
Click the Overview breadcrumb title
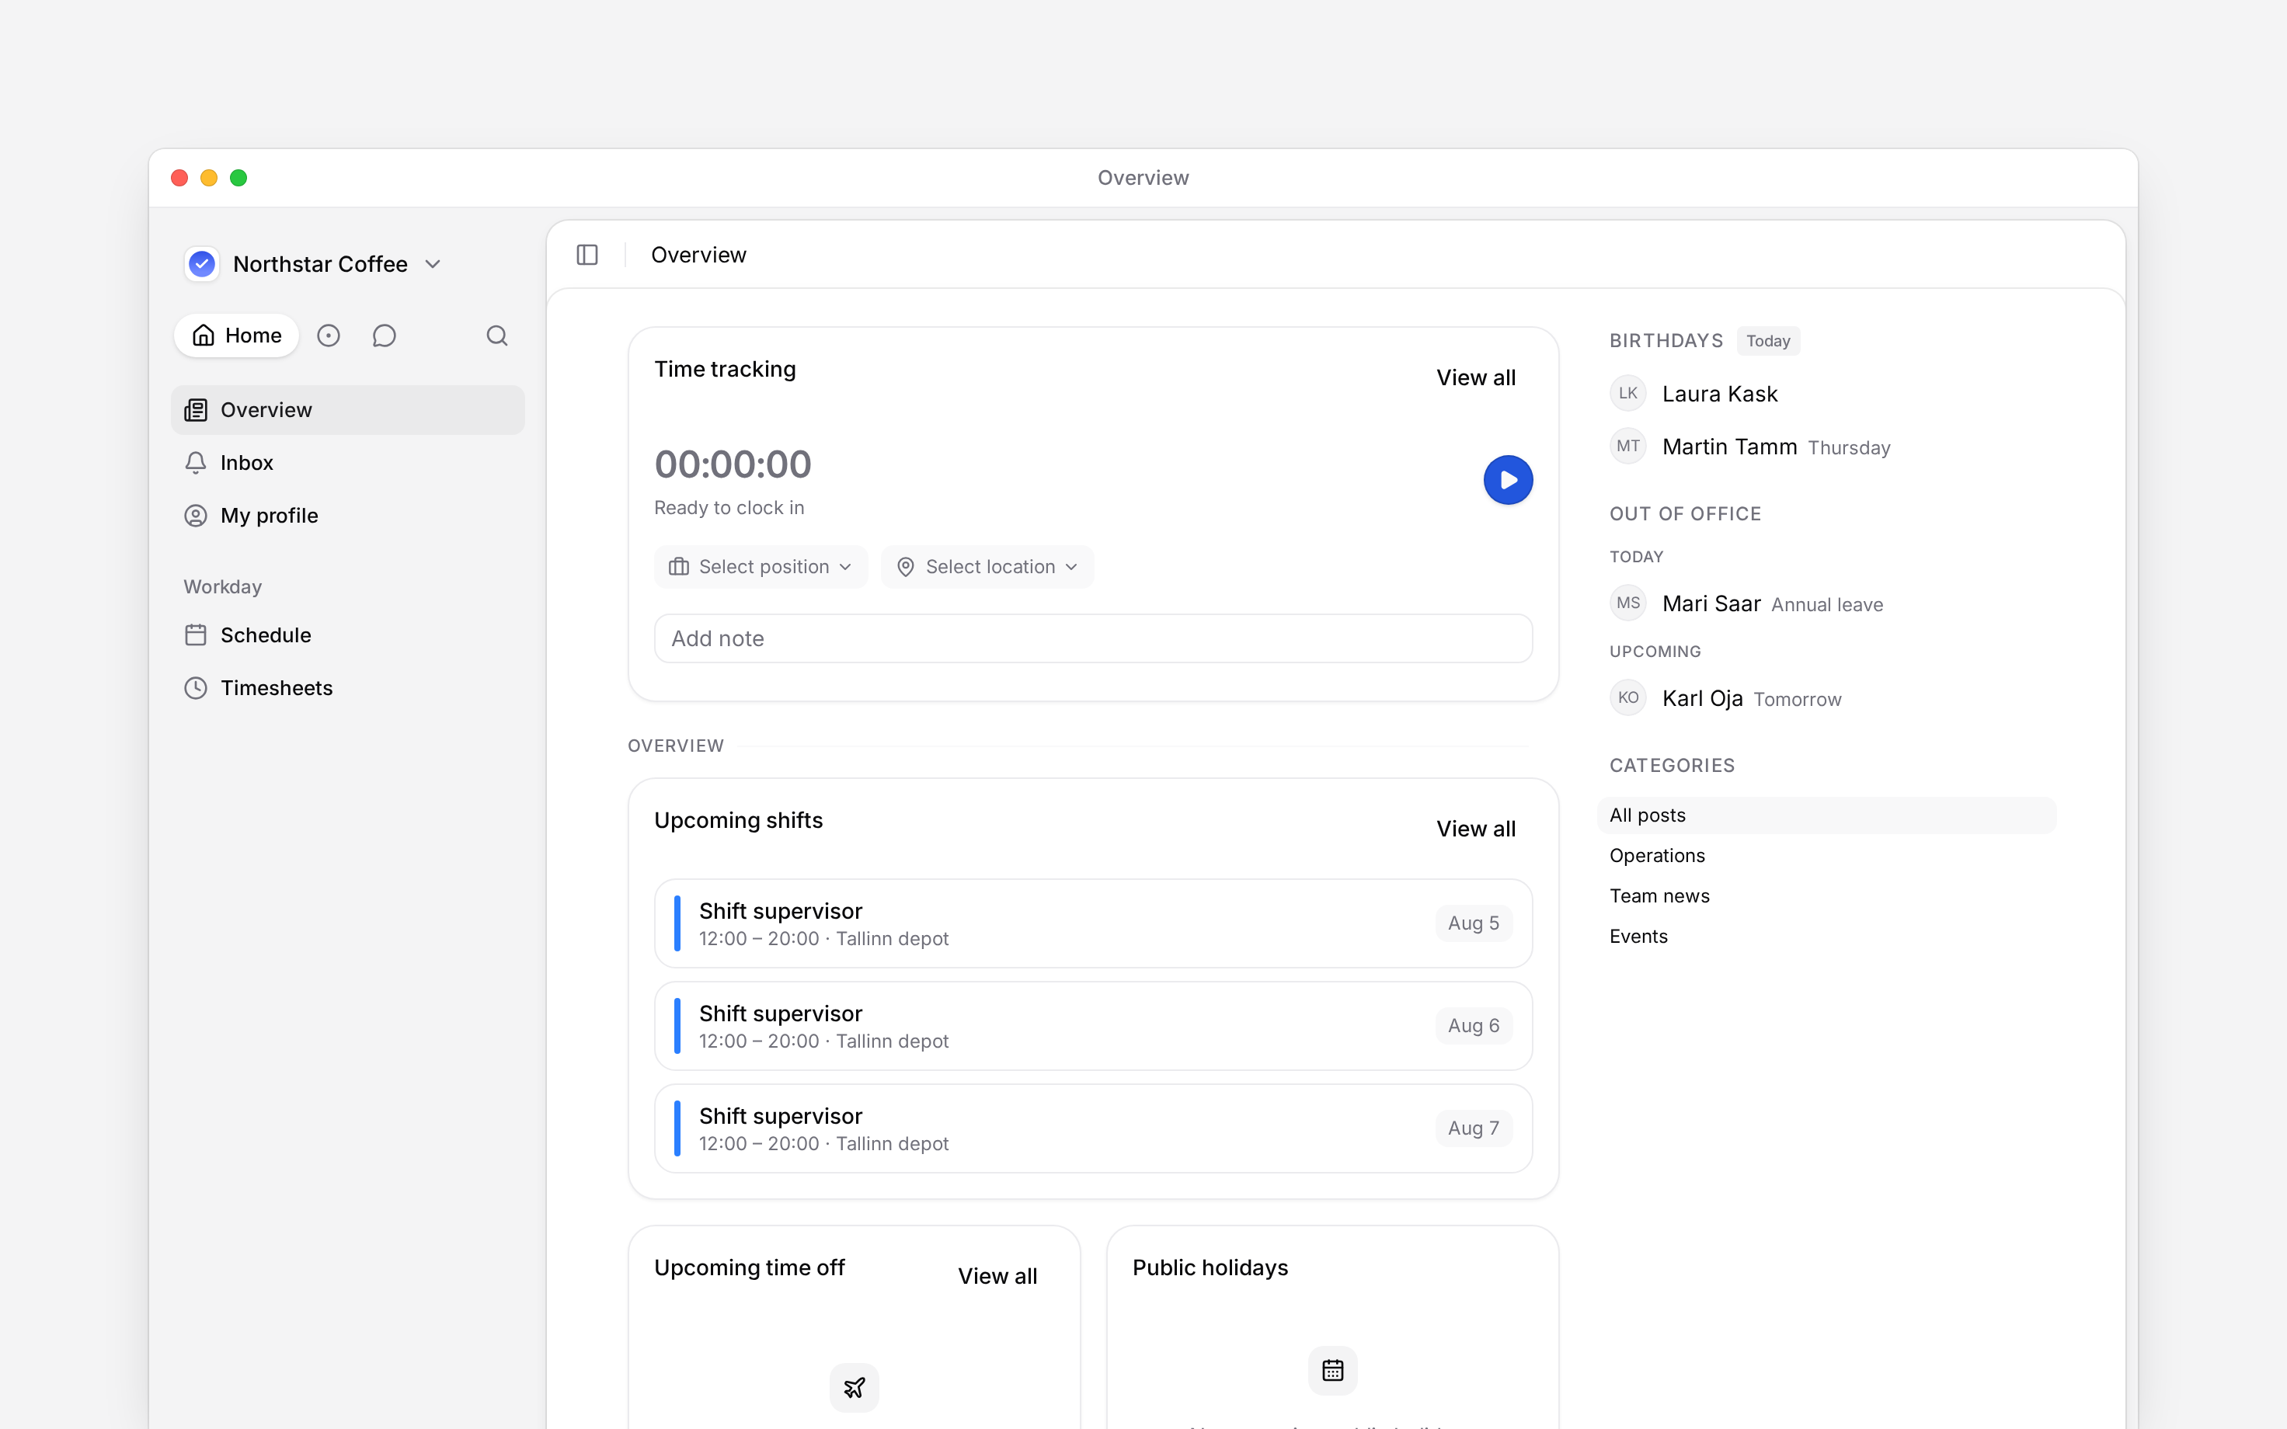click(698, 256)
